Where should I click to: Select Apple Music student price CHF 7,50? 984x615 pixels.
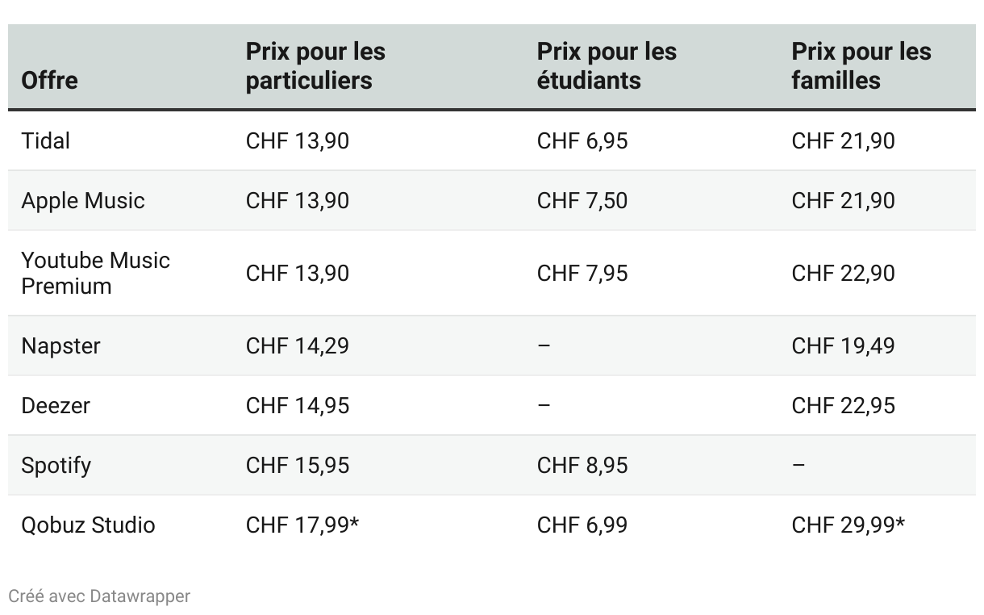coord(582,201)
